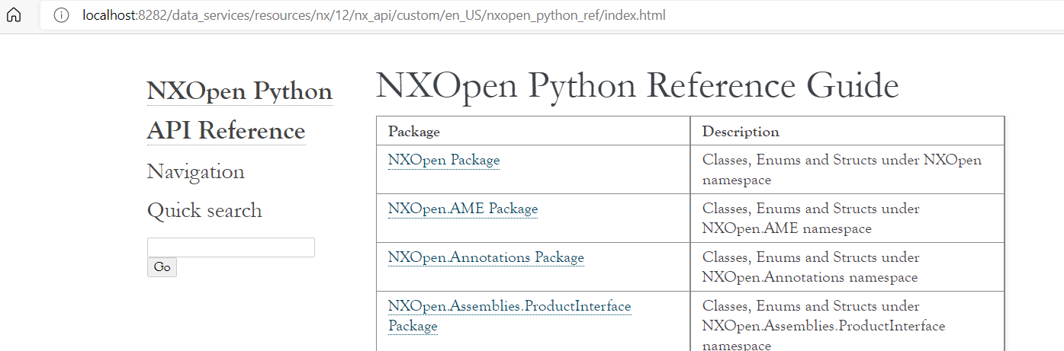Click the NXOpen.AME namespace description cell
The image size is (1064, 351).
click(847, 219)
